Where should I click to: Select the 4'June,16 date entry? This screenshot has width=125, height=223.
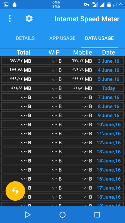coord(108,70)
